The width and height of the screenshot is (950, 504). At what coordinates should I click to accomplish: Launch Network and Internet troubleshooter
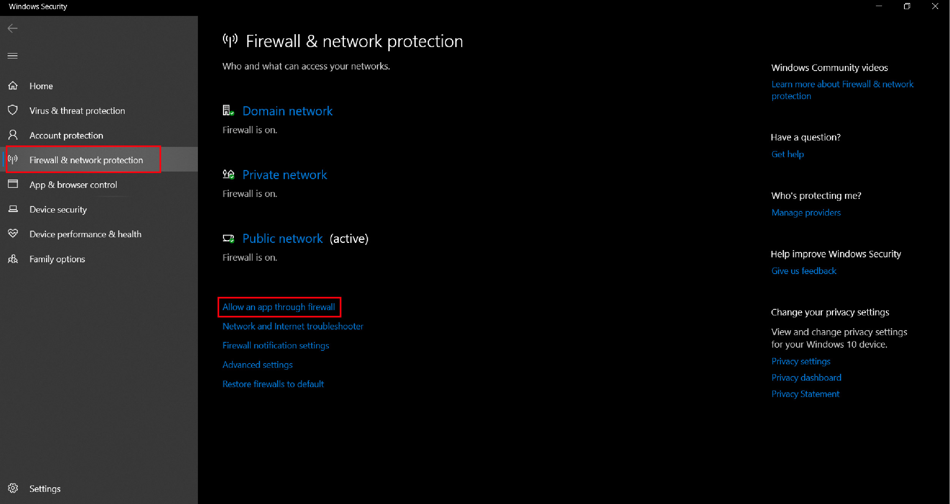click(293, 326)
